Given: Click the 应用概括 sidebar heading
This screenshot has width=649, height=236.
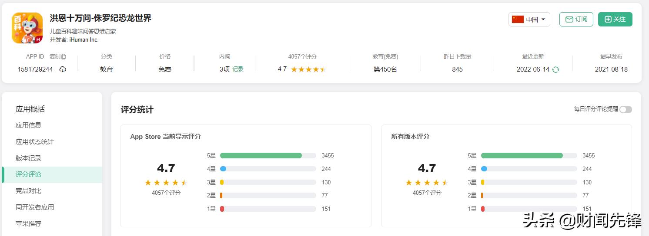Looking at the screenshot, I should 30,109.
